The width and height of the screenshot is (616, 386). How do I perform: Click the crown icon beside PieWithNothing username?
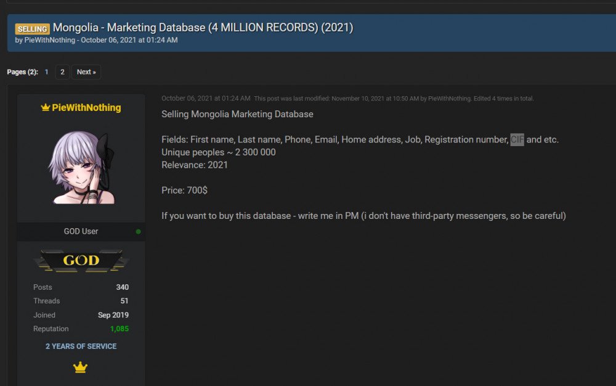[x=45, y=108]
